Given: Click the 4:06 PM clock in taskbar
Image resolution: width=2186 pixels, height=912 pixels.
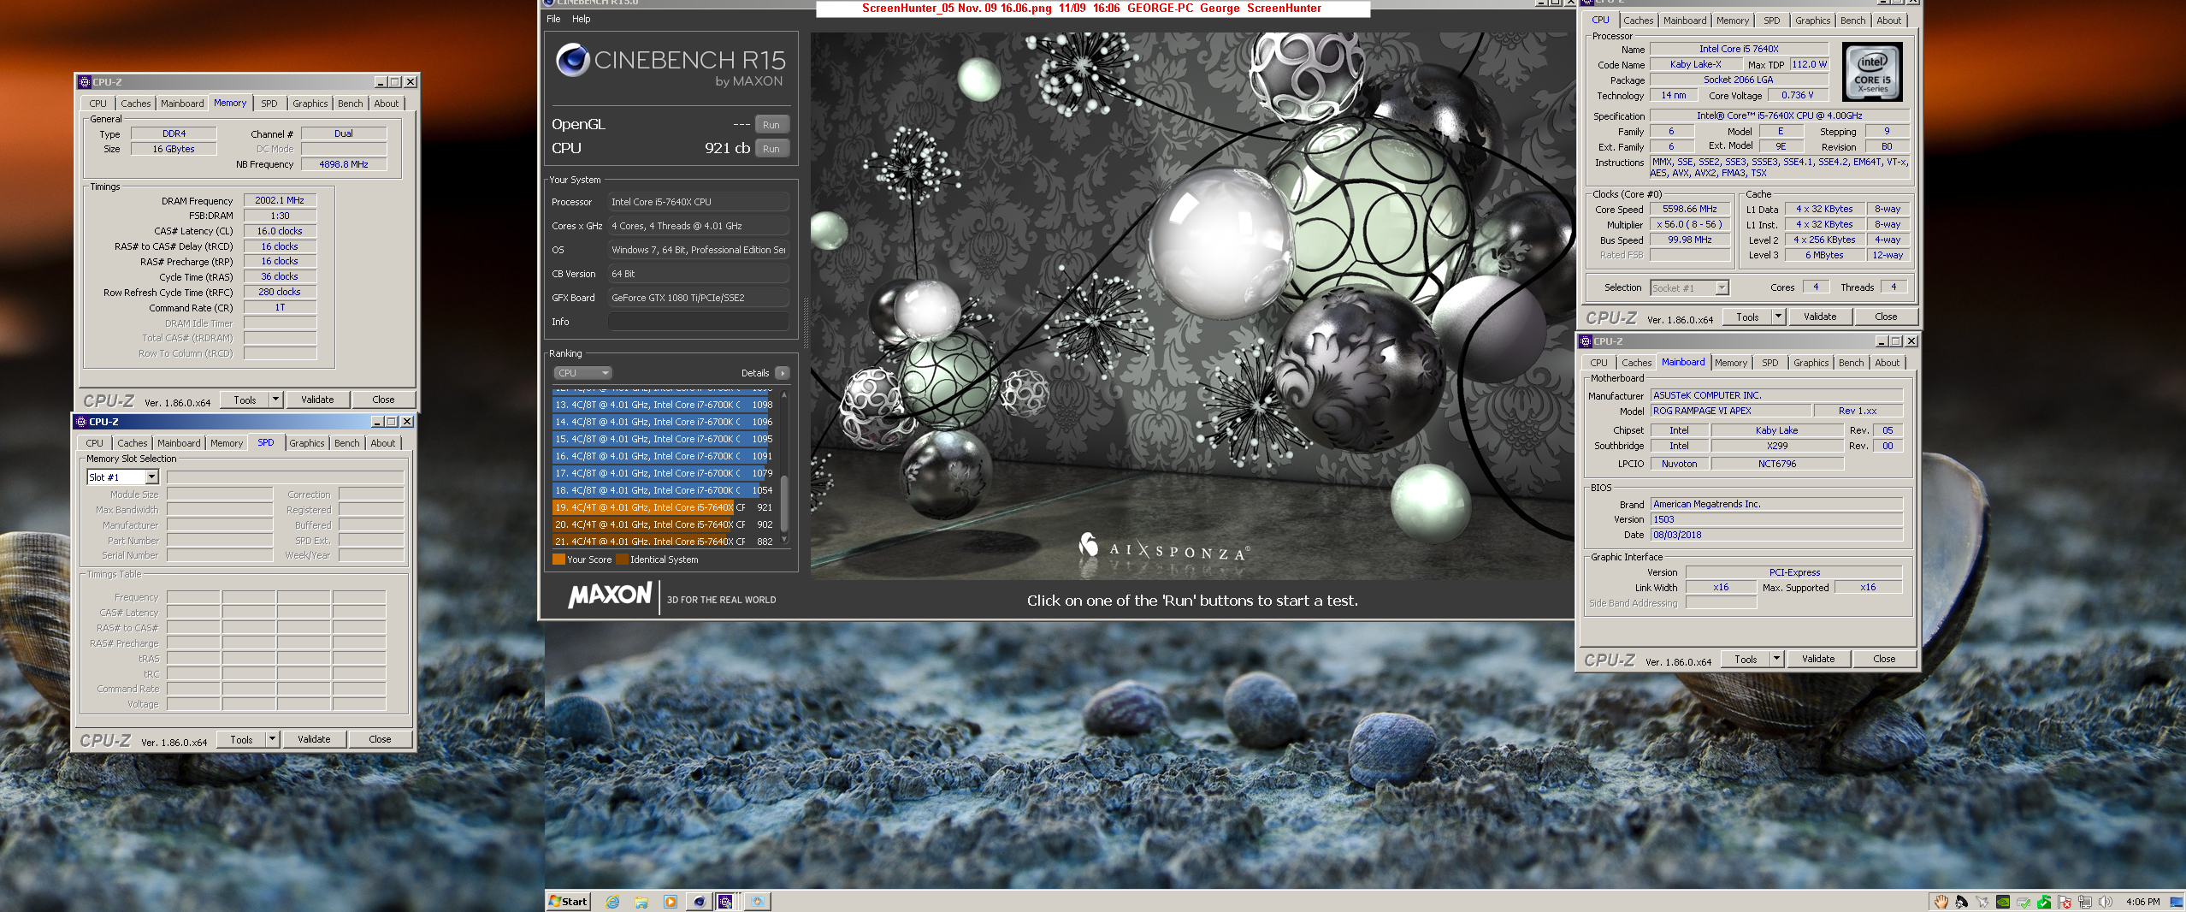Looking at the screenshot, I should click(x=2142, y=902).
